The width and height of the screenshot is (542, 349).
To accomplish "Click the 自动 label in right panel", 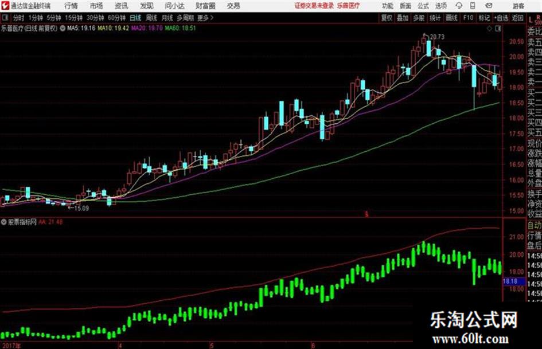I will point(535,225).
